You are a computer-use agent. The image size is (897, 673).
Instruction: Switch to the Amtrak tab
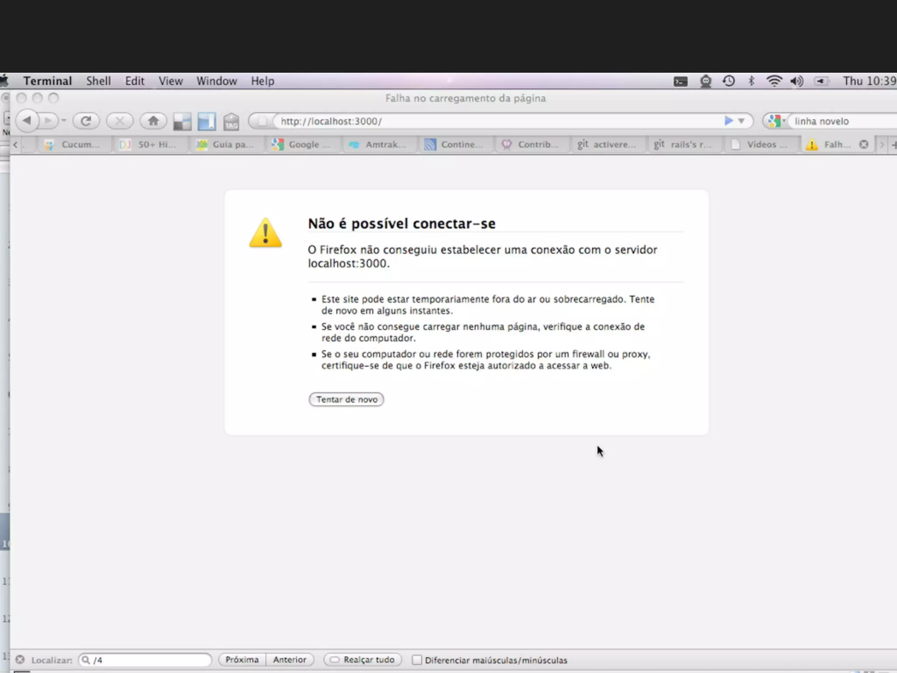tap(379, 145)
